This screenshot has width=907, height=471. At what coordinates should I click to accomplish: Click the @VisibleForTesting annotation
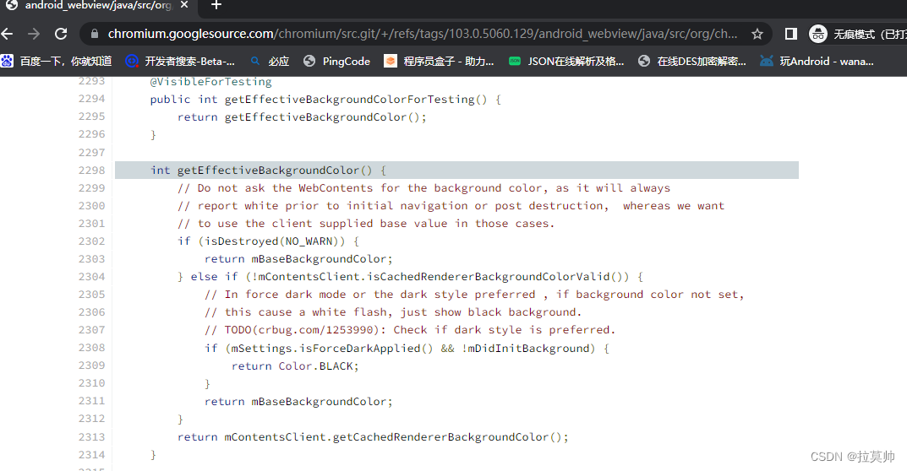click(210, 82)
